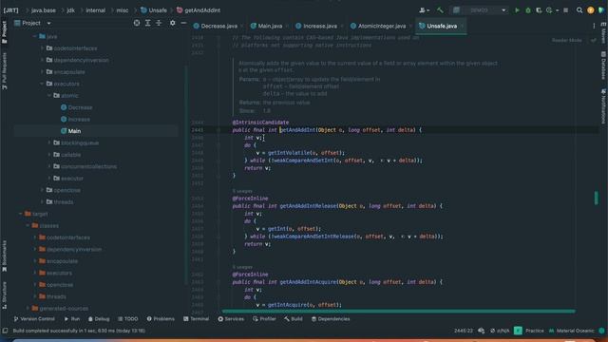Viewport: 608px width, 342px height.
Task: Click the Material Oceanic theme widget
Action: (x=572, y=331)
